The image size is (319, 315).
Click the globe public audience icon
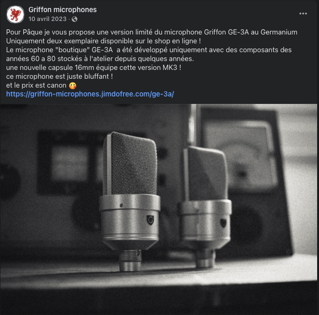(x=75, y=19)
